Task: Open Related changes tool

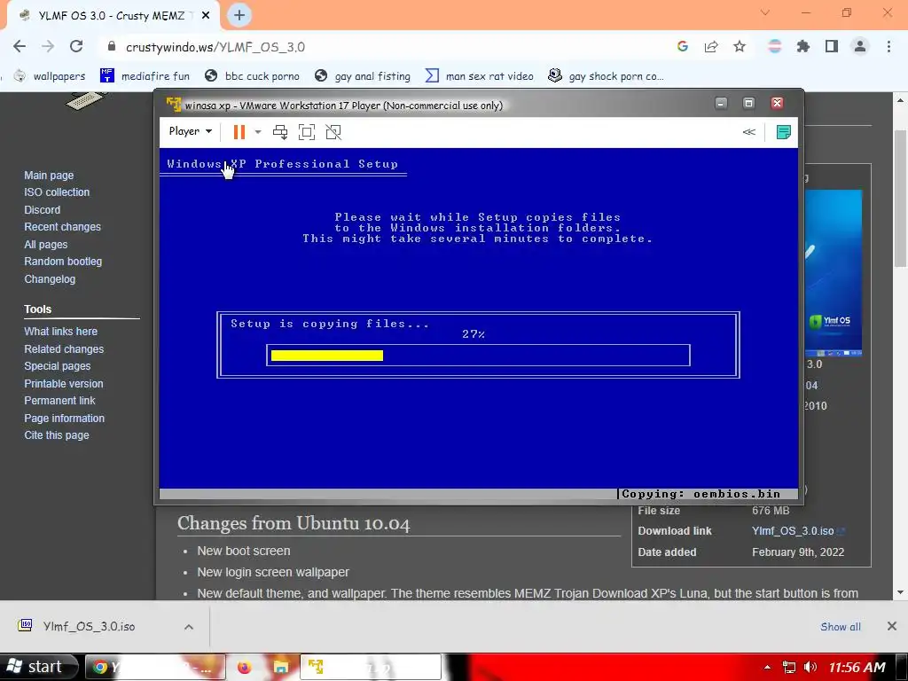Action: [64, 349]
